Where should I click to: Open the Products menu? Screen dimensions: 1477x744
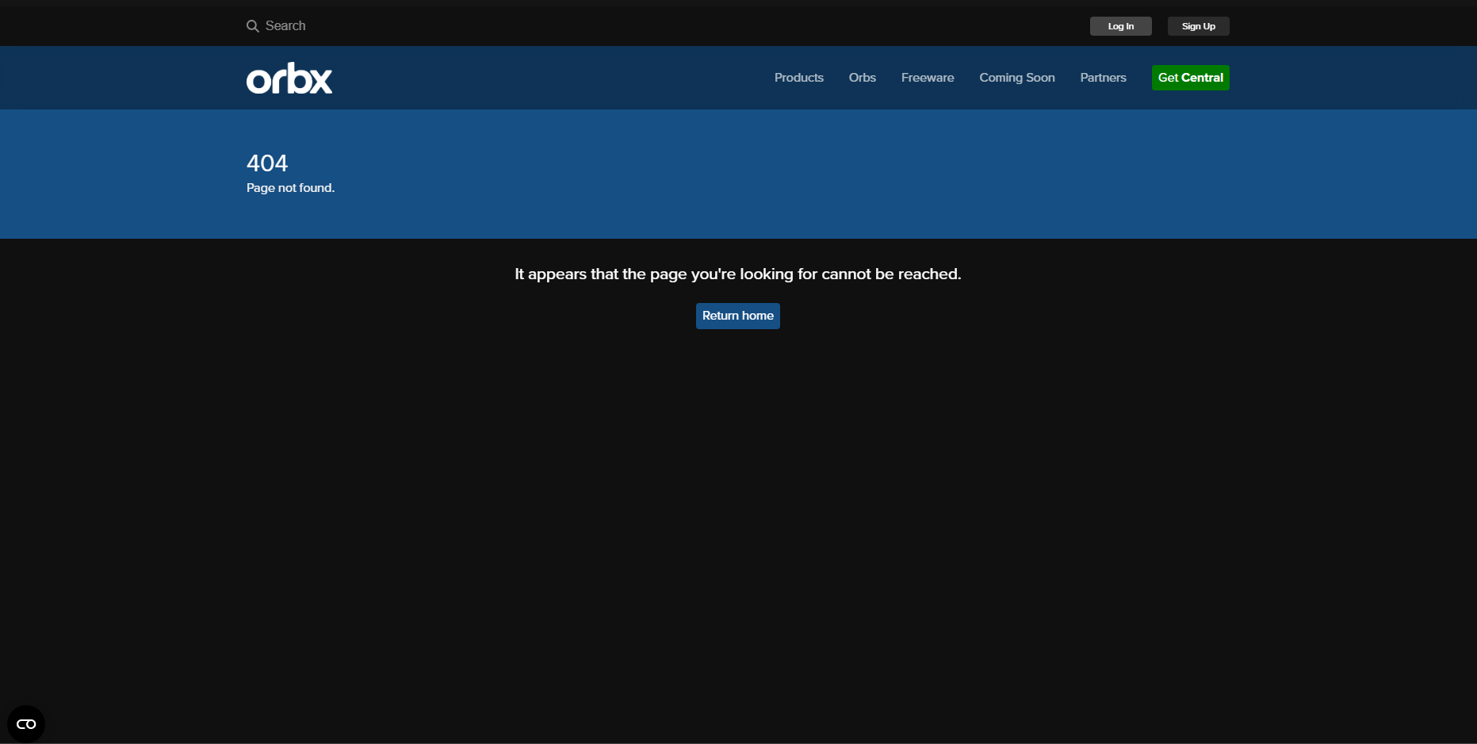click(x=799, y=78)
